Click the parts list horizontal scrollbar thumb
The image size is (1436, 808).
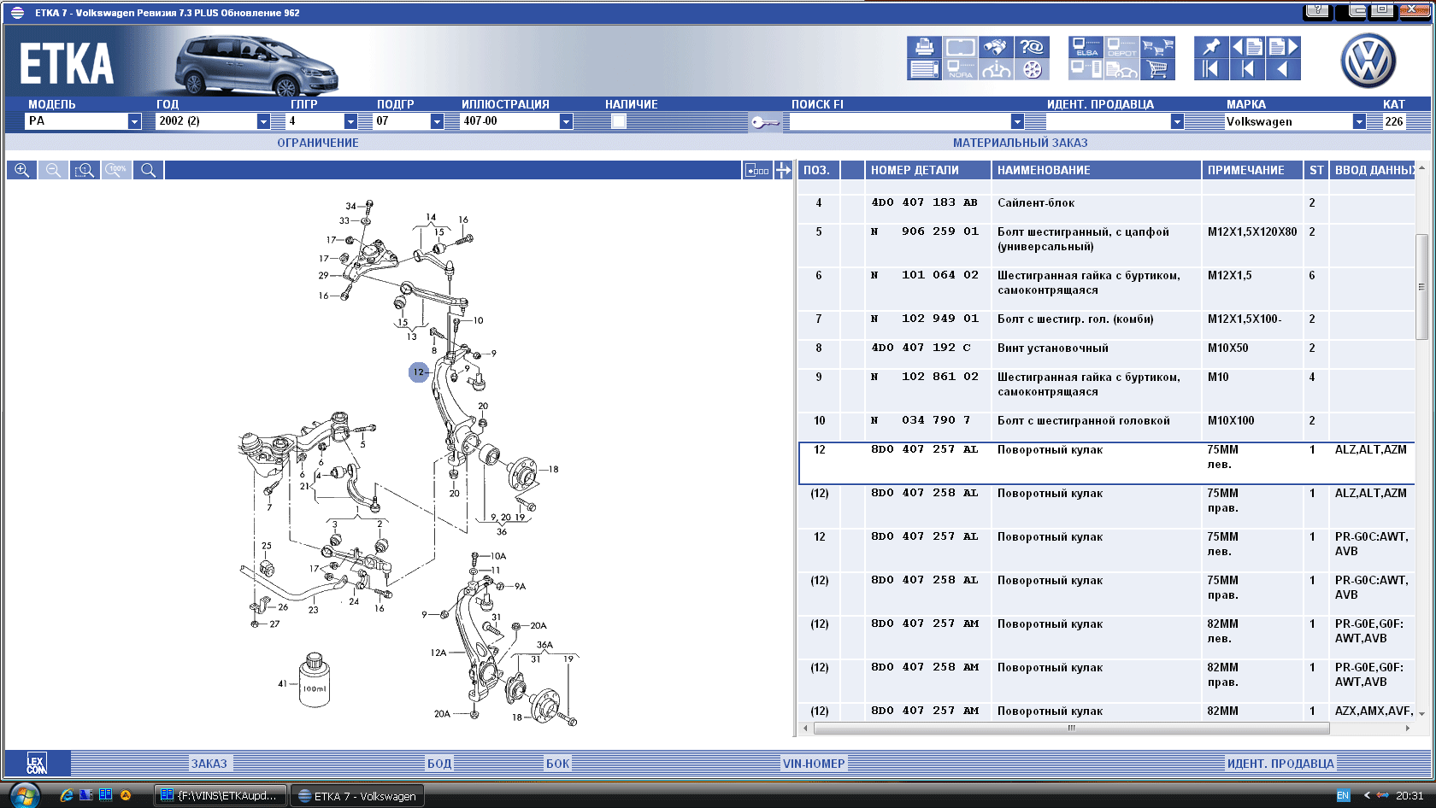pos(1071,729)
